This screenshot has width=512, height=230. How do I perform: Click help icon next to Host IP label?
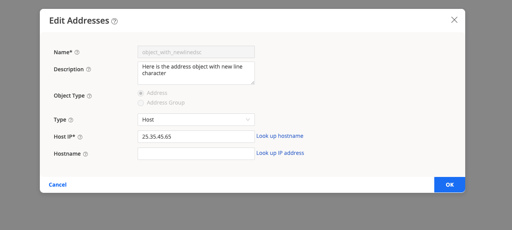coord(80,137)
